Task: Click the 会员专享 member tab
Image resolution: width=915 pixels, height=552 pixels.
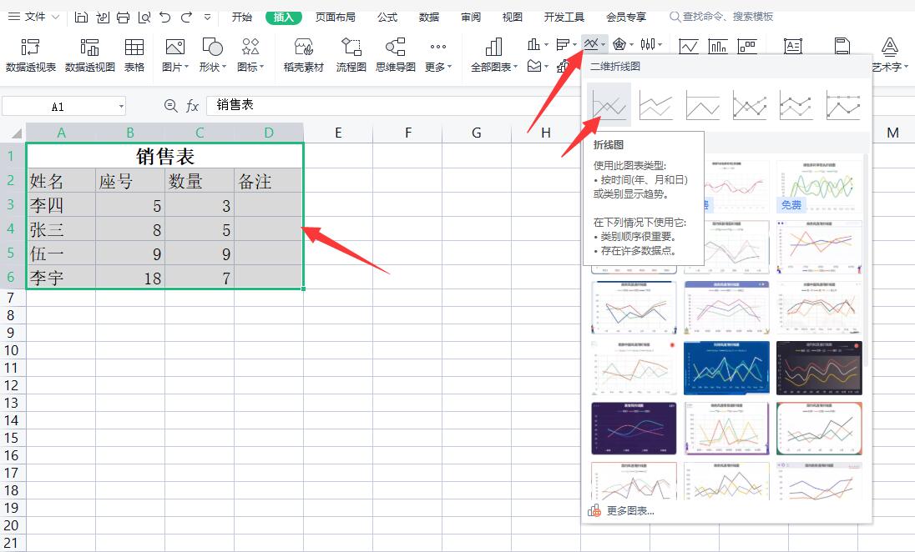Action: click(x=625, y=17)
